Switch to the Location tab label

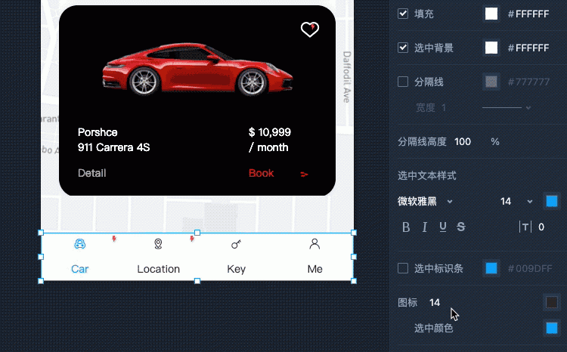click(x=159, y=269)
